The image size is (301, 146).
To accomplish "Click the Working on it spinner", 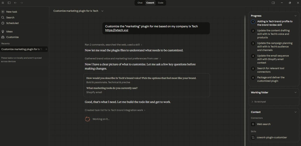I will [87, 119].
